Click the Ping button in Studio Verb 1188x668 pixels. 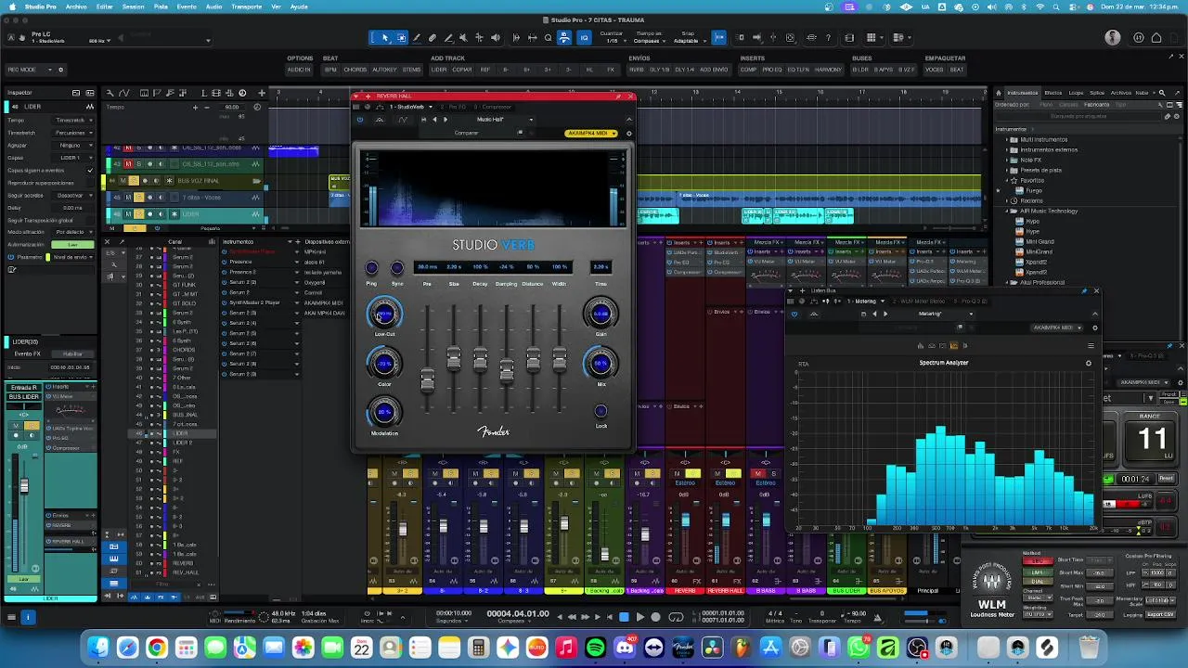click(371, 268)
